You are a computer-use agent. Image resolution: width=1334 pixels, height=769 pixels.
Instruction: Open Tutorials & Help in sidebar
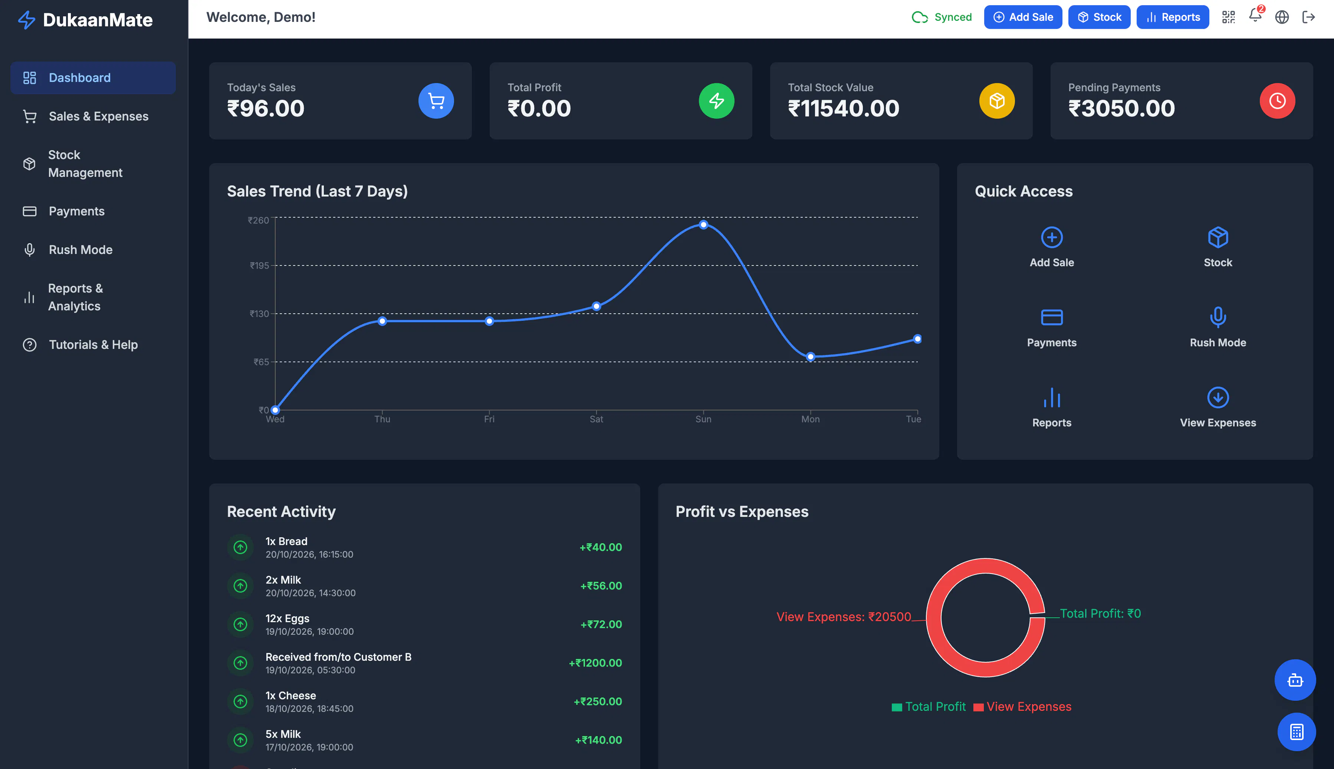(93, 345)
